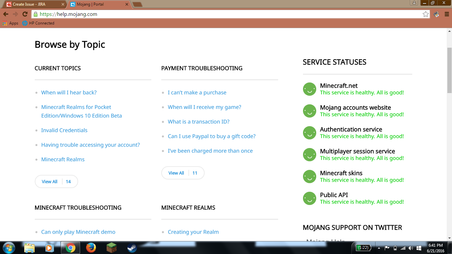Viewport: 452px width, 254px height.
Task: Click the "Browse by Topic" heading
Action: pyautogui.click(x=70, y=44)
